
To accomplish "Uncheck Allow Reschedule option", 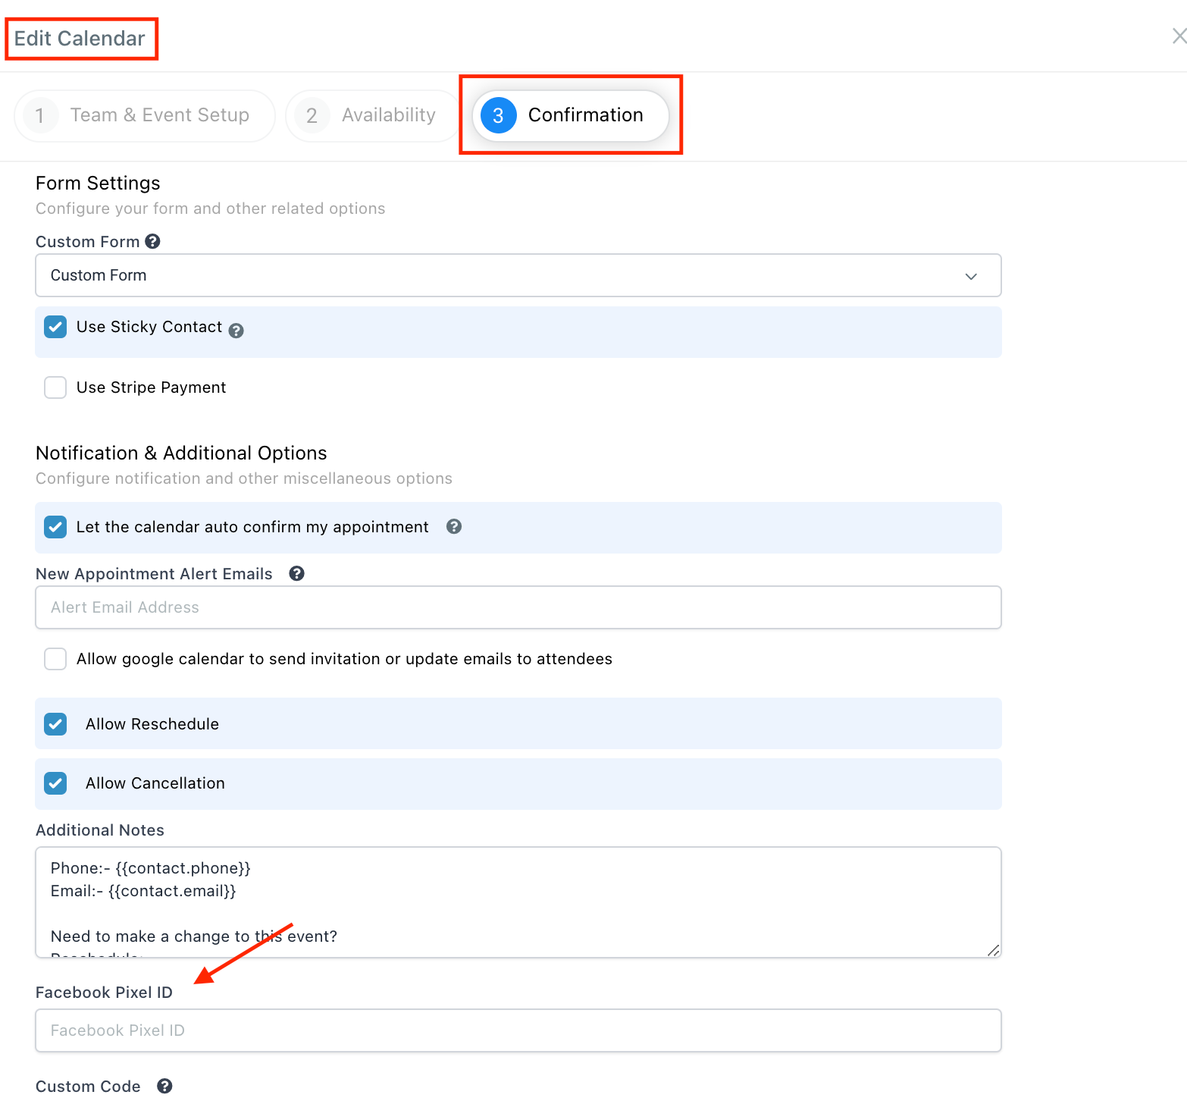I will [55, 724].
